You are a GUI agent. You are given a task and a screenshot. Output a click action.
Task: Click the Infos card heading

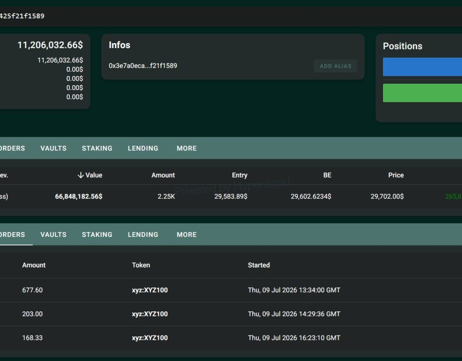(119, 45)
